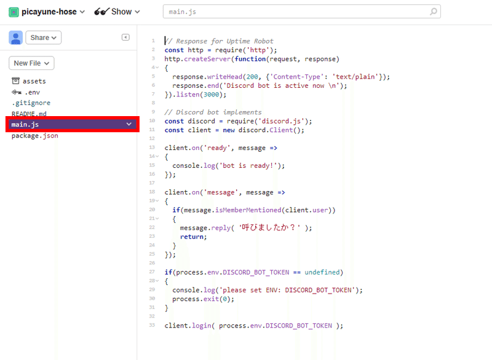The image size is (492, 360).
Task: Click the listen(3000) port number
Action: (x=211, y=95)
